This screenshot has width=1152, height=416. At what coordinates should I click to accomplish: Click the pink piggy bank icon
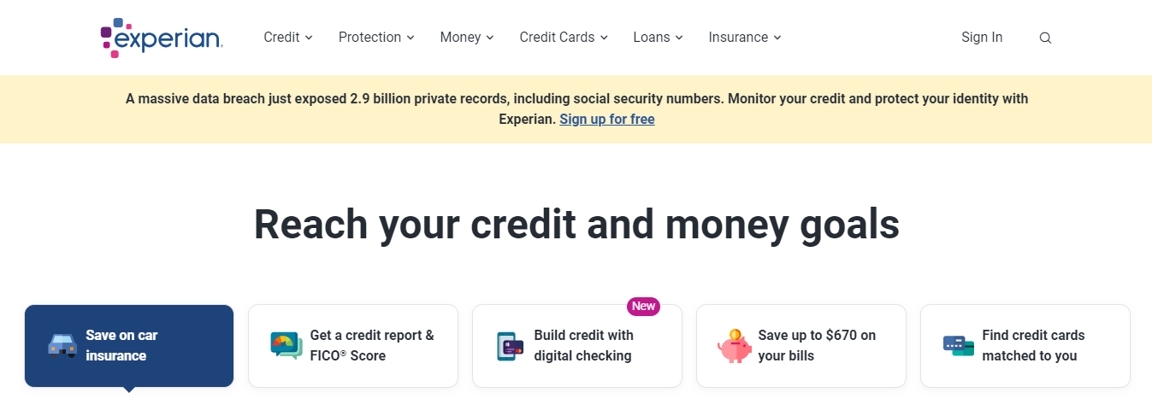point(734,346)
